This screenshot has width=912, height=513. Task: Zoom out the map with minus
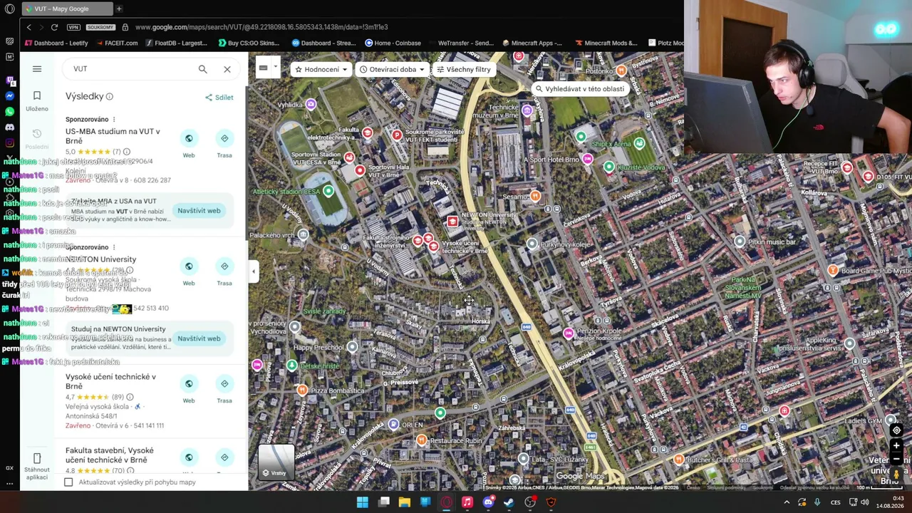(x=896, y=460)
